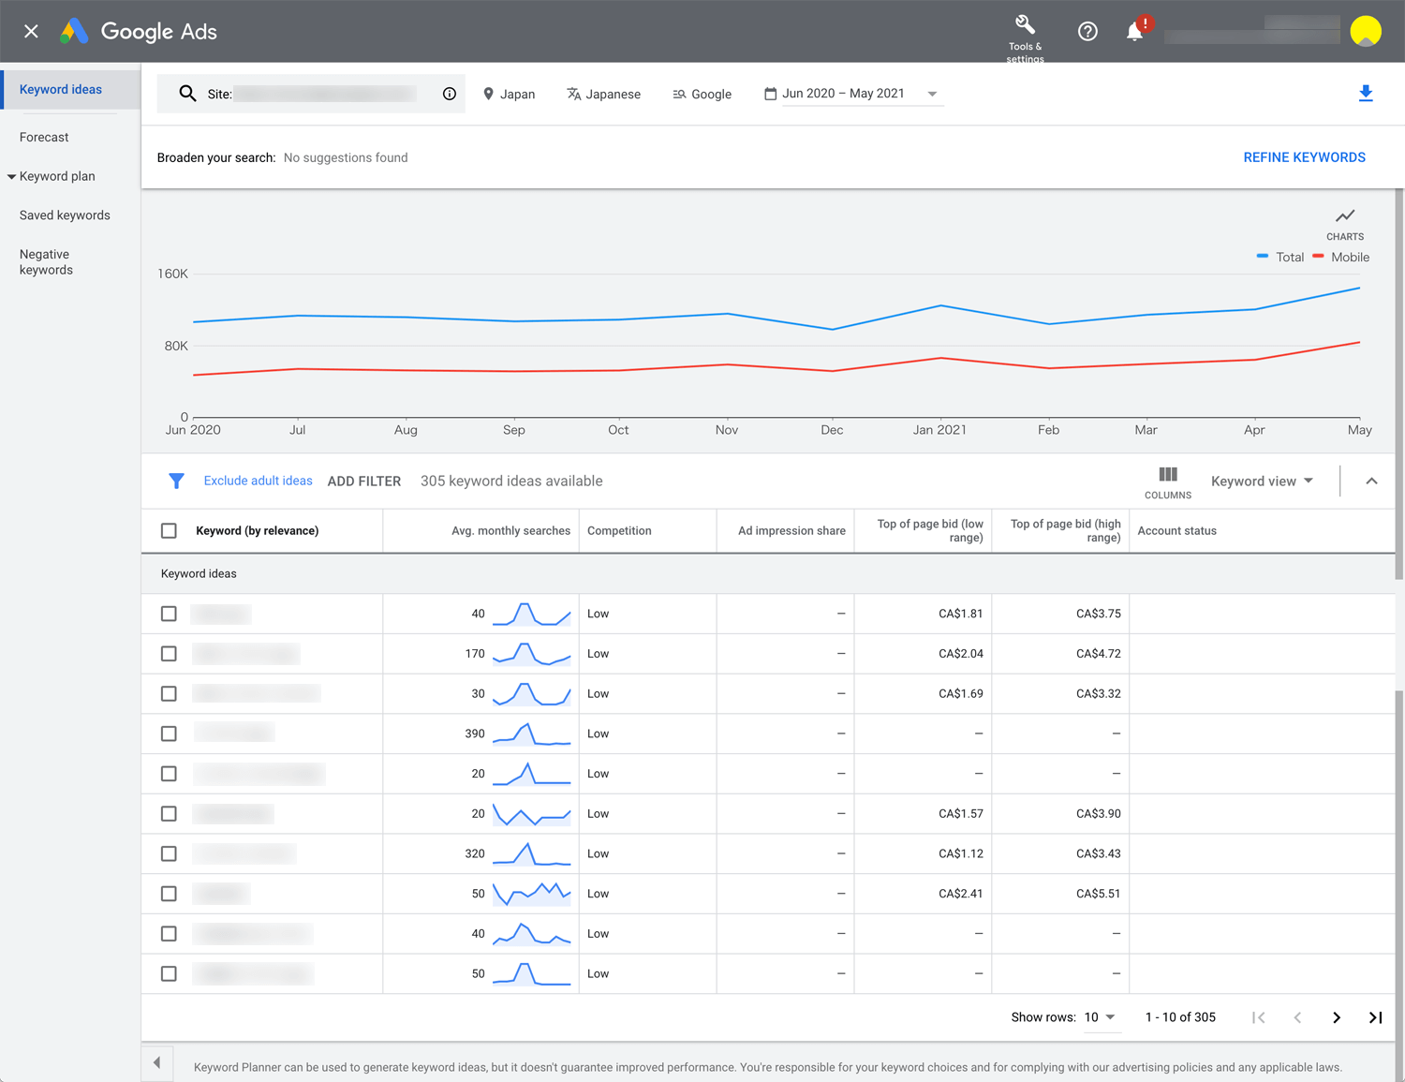Click the search magnifier icon in Site field
This screenshot has width=1405, height=1082.
pos(187,94)
